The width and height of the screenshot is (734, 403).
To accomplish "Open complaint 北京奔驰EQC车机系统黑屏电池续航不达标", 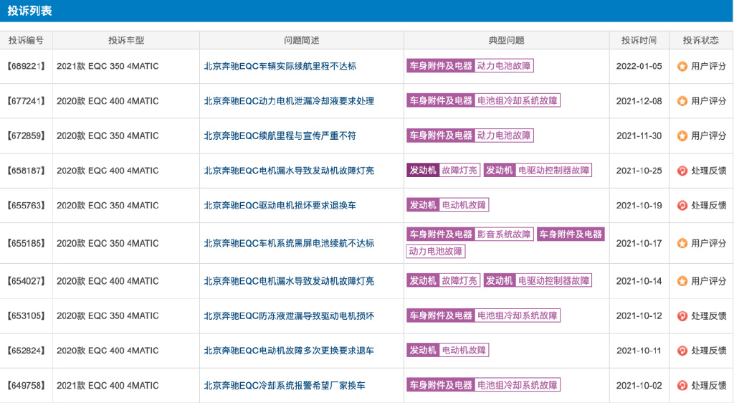I will point(289,243).
